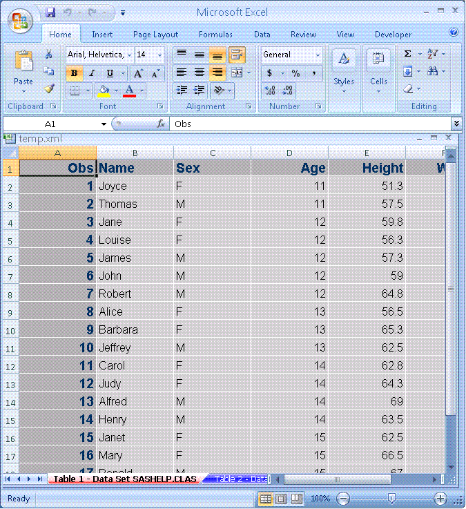This screenshot has height=509, width=466.
Task: Expand the General number format dropdown
Action: (318, 55)
